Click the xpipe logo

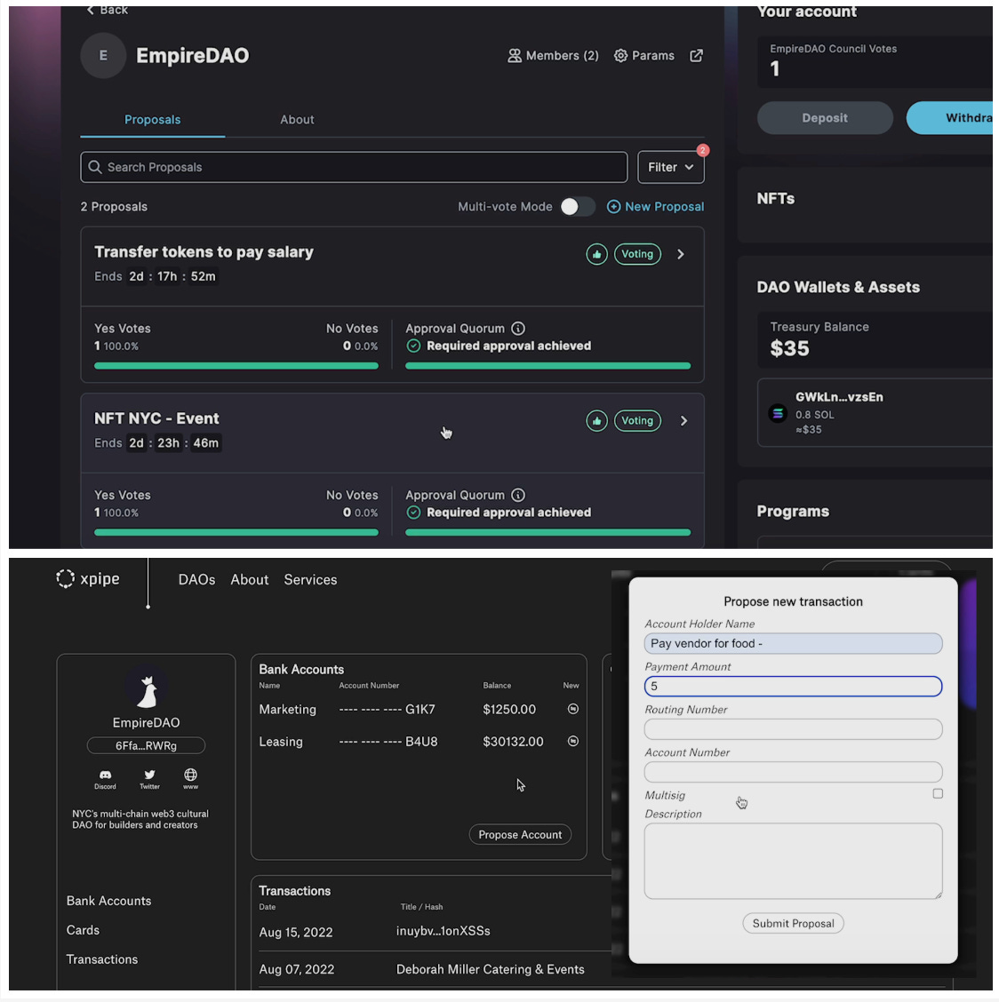coord(88,578)
